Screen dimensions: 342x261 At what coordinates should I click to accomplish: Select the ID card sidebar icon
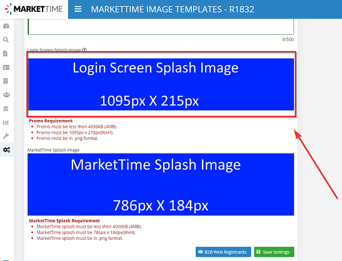coord(6,67)
